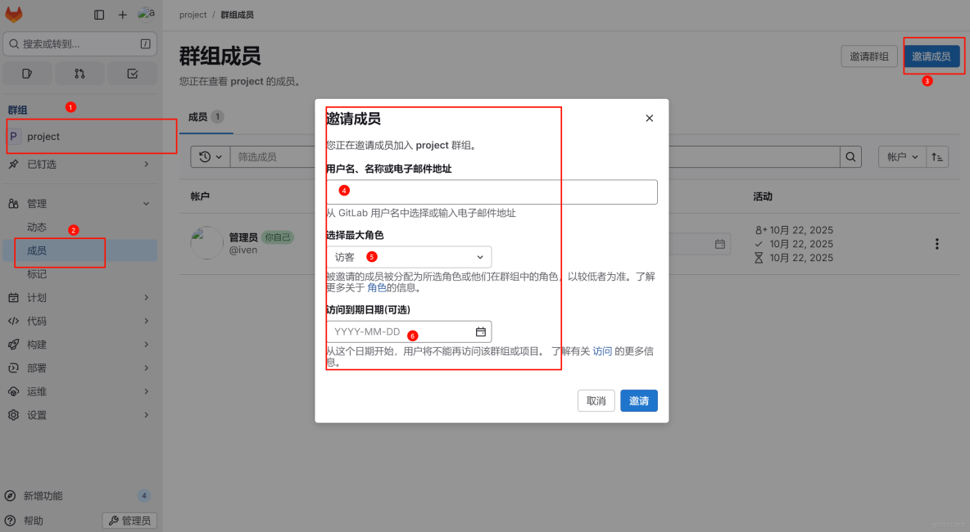Collapse the 管理 sidebar section
Image resolution: width=970 pixels, height=532 pixels.
[x=146, y=203]
